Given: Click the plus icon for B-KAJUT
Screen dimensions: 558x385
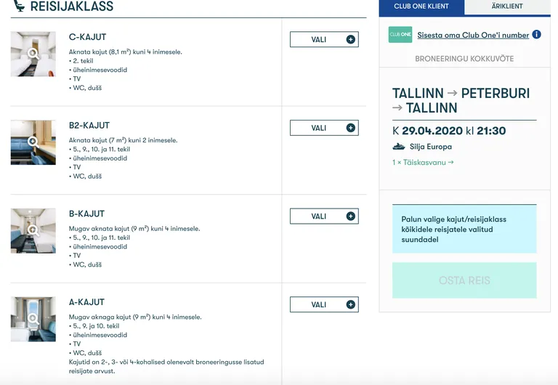Looking at the screenshot, I should click(350, 216).
